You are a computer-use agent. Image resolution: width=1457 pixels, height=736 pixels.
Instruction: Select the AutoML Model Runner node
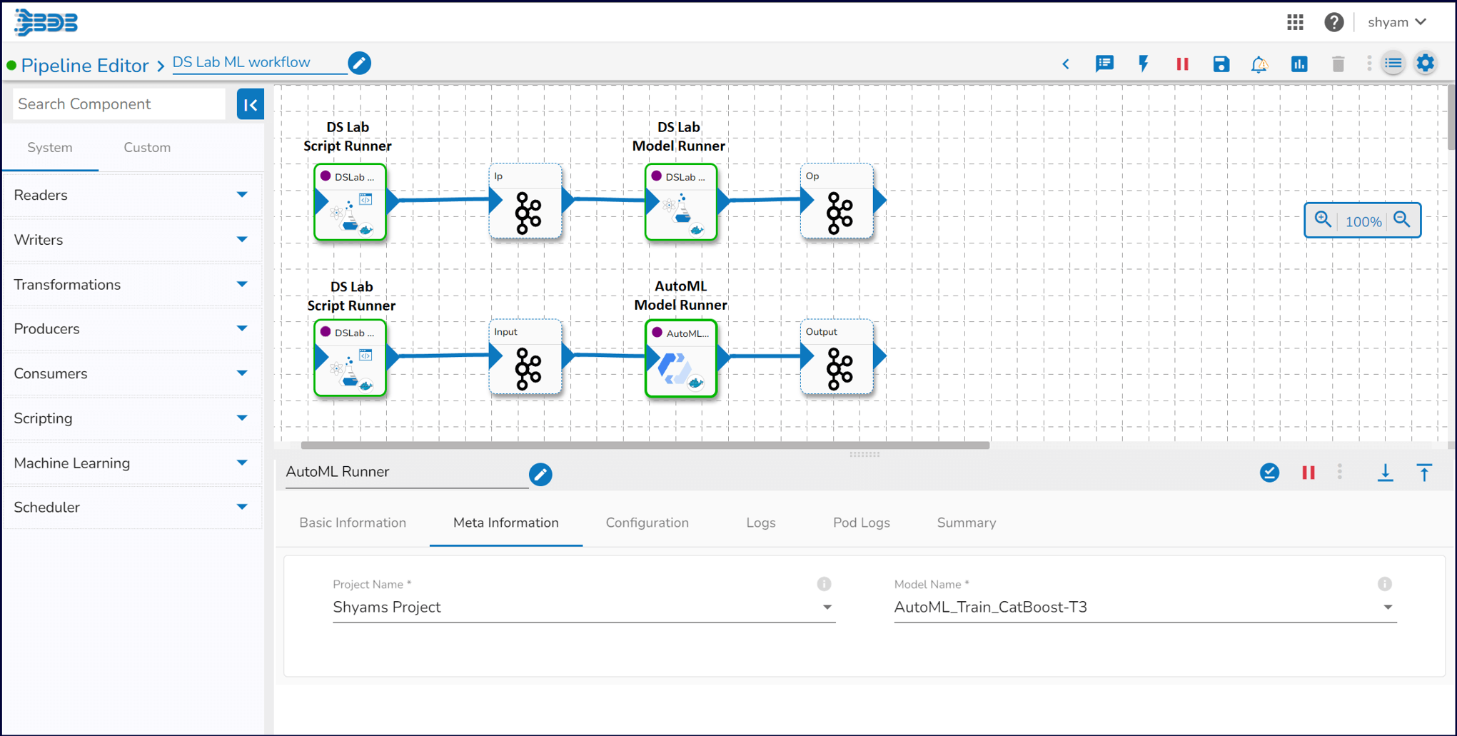pyautogui.click(x=681, y=358)
